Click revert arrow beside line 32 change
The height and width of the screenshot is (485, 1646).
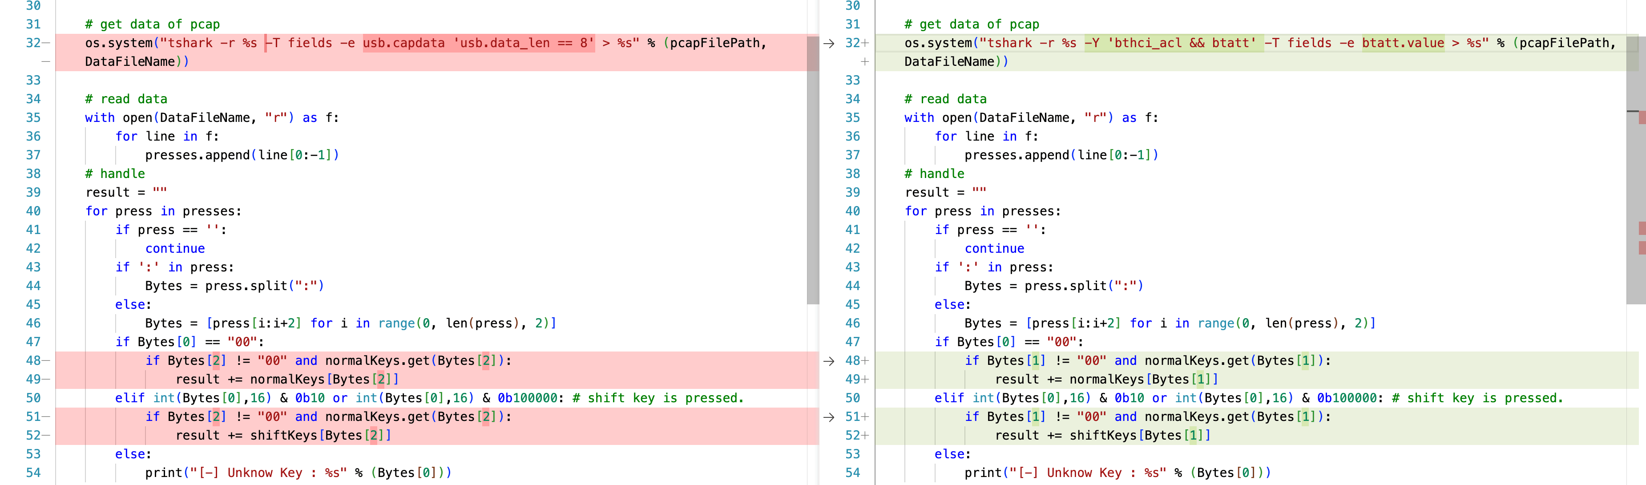click(829, 43)
